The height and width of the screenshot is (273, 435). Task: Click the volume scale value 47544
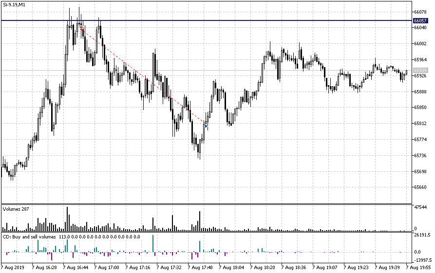[420, 207]
